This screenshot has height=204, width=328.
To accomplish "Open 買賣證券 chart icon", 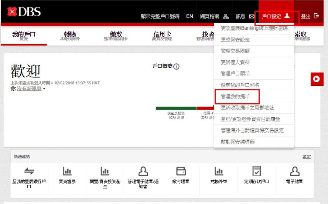I will 67,171.
